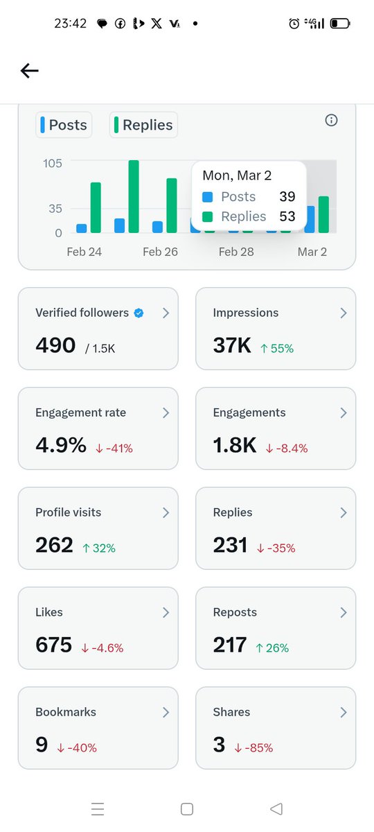Select the tallest green replies bar
Viewport: 374px width, 832px height.
[134, 197]
